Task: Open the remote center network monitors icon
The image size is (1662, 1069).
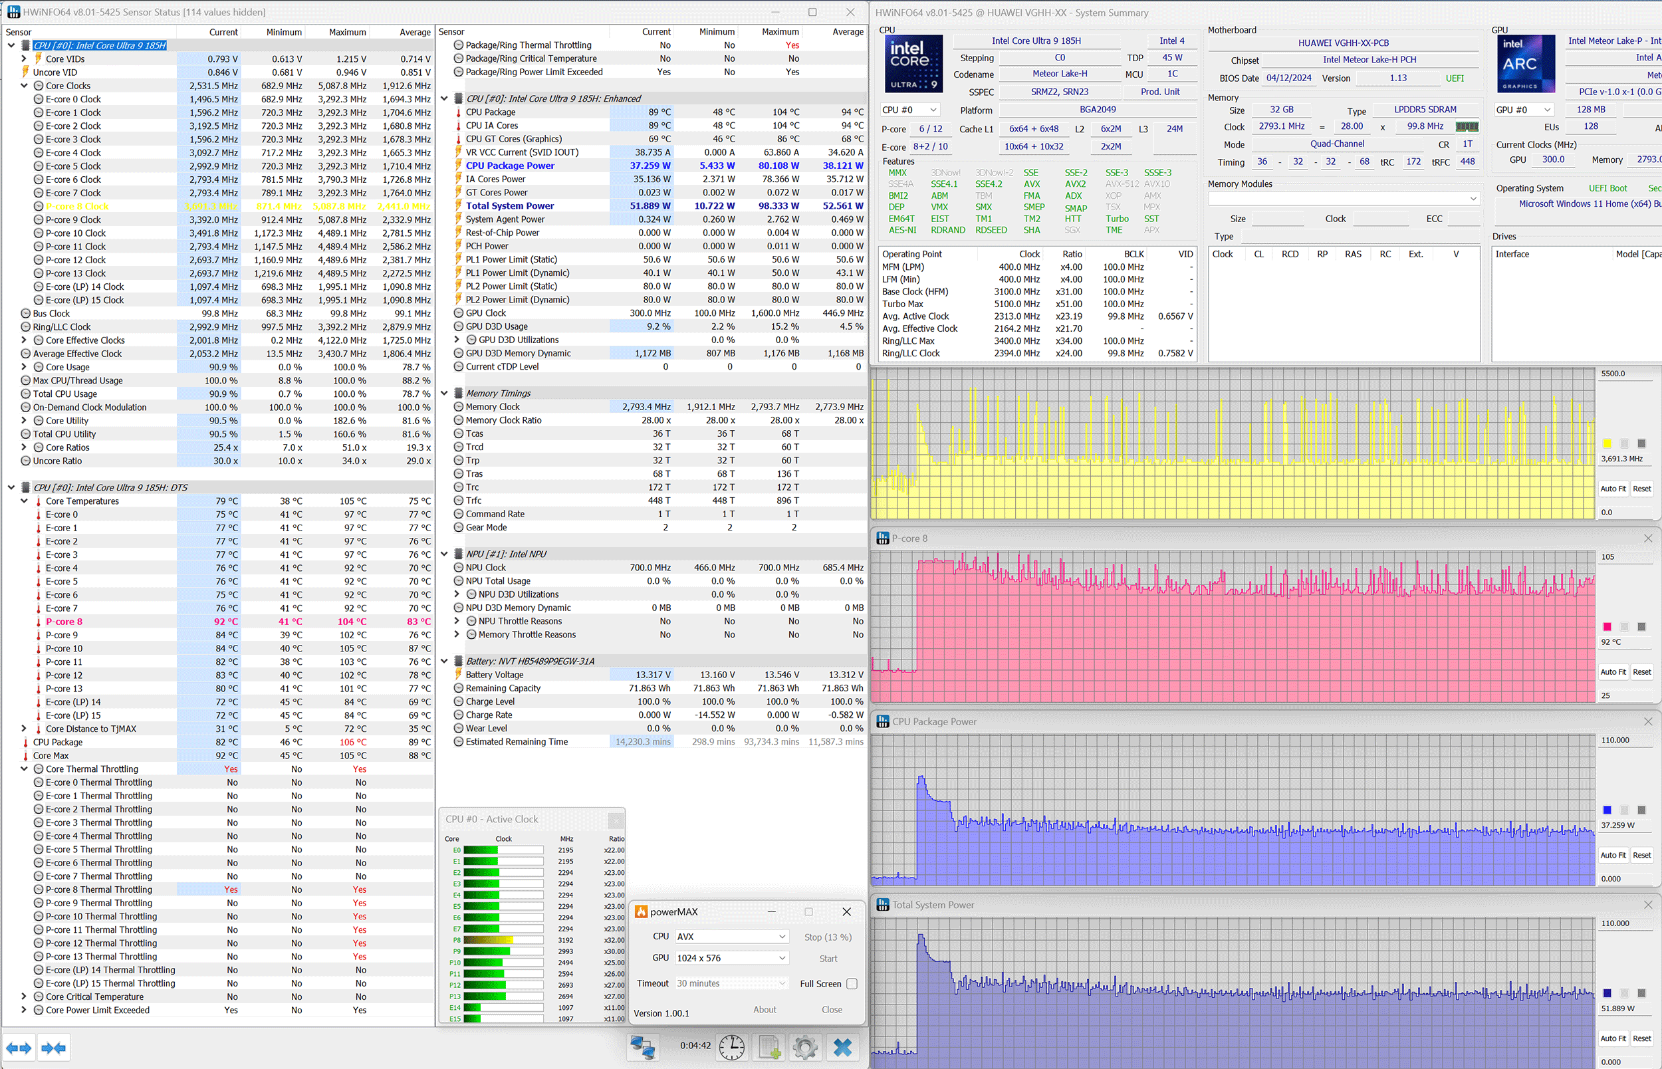Action: 642,1047
